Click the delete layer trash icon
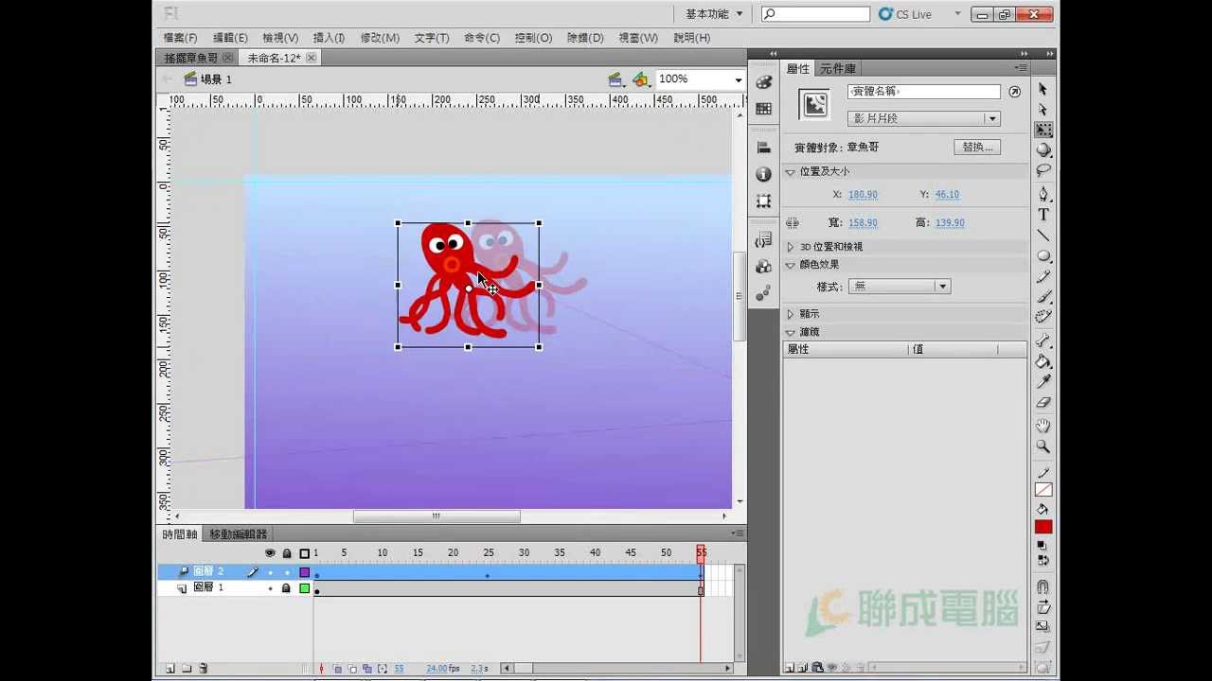Screen dimensions: 1212x681 (x=203, y=669)
